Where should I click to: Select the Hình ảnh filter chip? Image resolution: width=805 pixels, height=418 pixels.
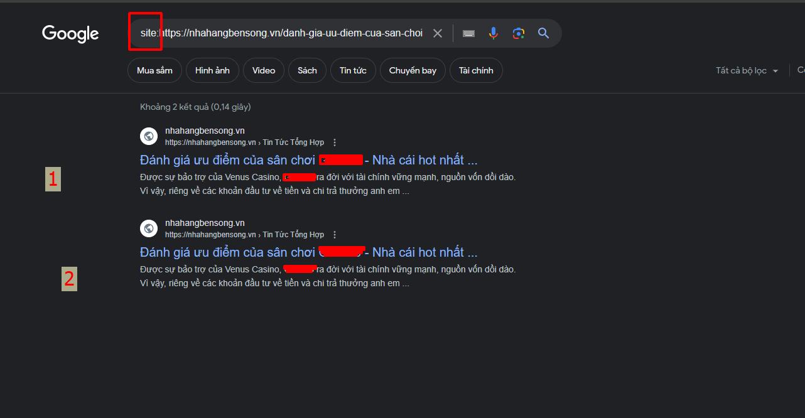pos(212,70)
